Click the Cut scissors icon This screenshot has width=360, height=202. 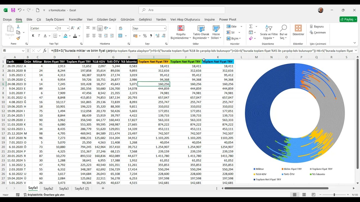pos(18,27)
